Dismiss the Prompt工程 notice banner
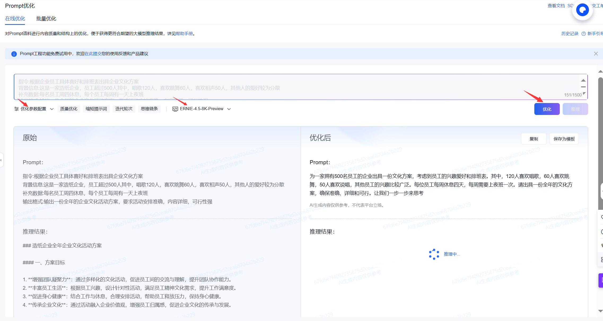This screenshot has width=603, height=321. pos(596,54)
